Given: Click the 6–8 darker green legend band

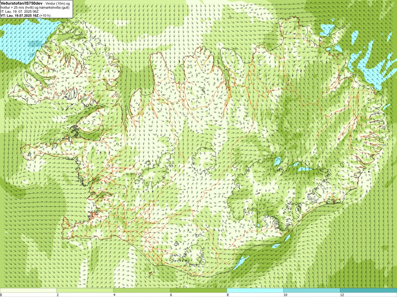Looking at the screenshot, I should point(198,291).
